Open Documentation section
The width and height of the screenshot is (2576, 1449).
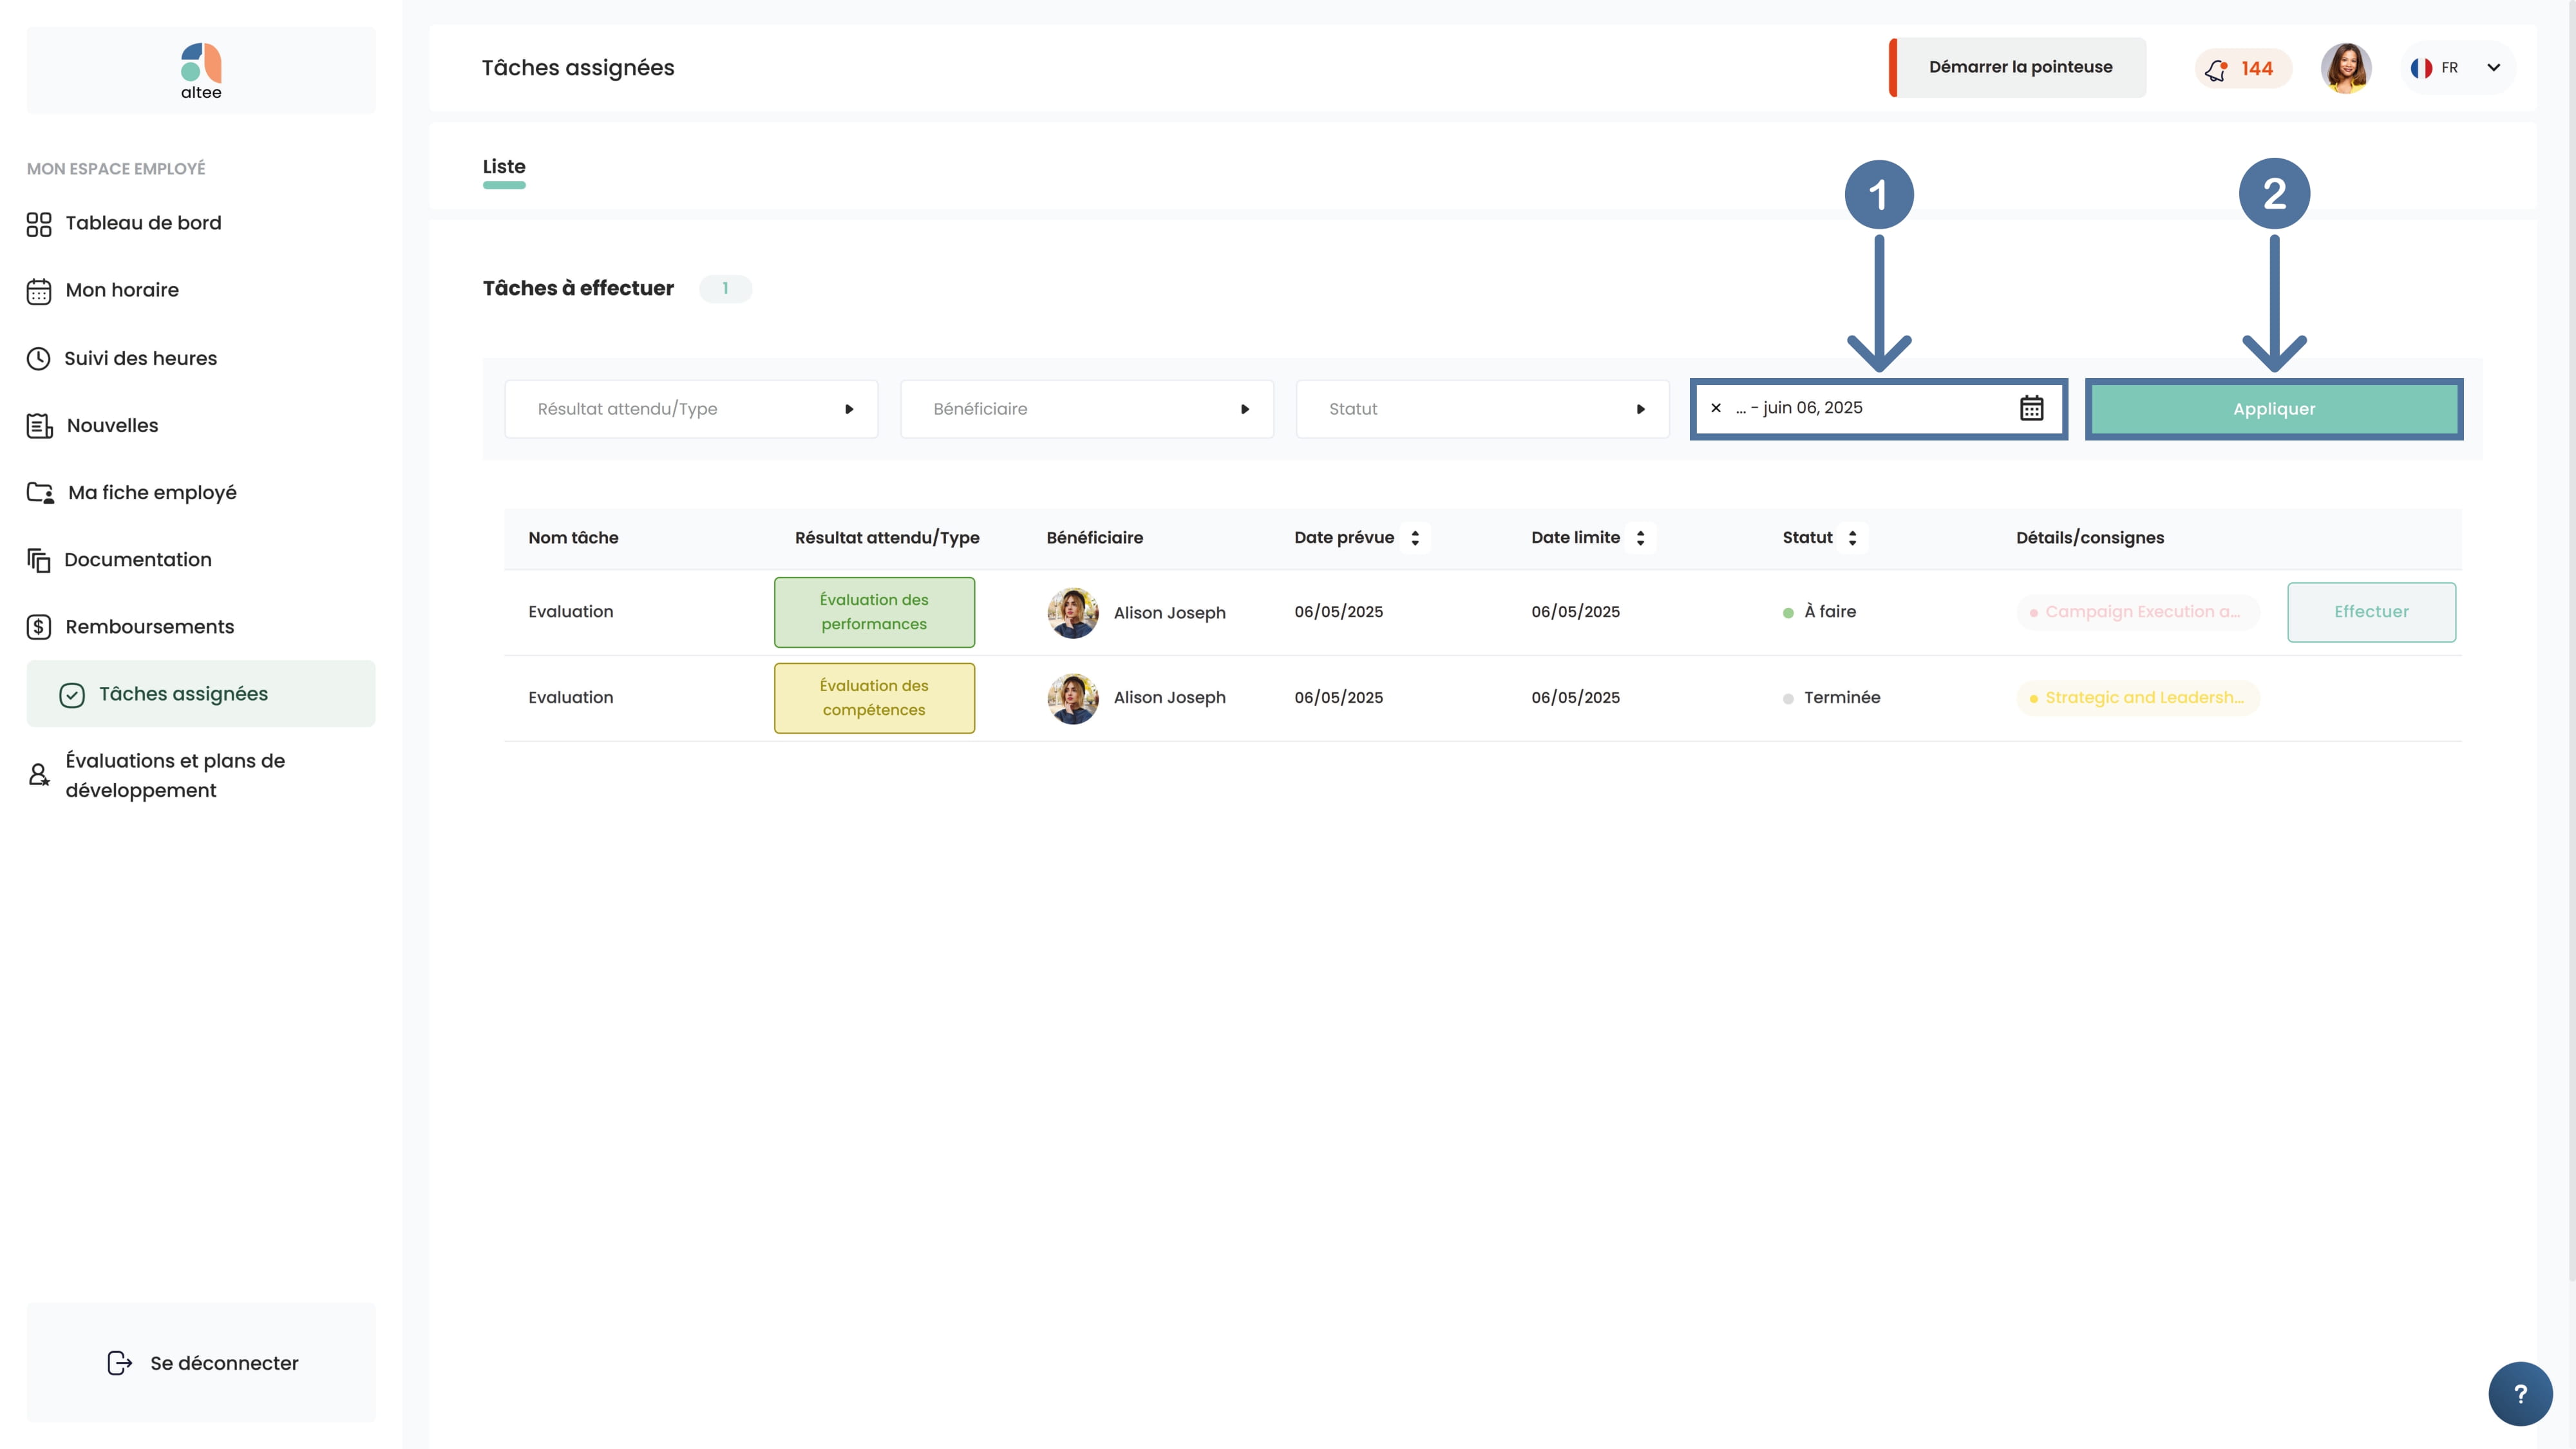[138, 560]
